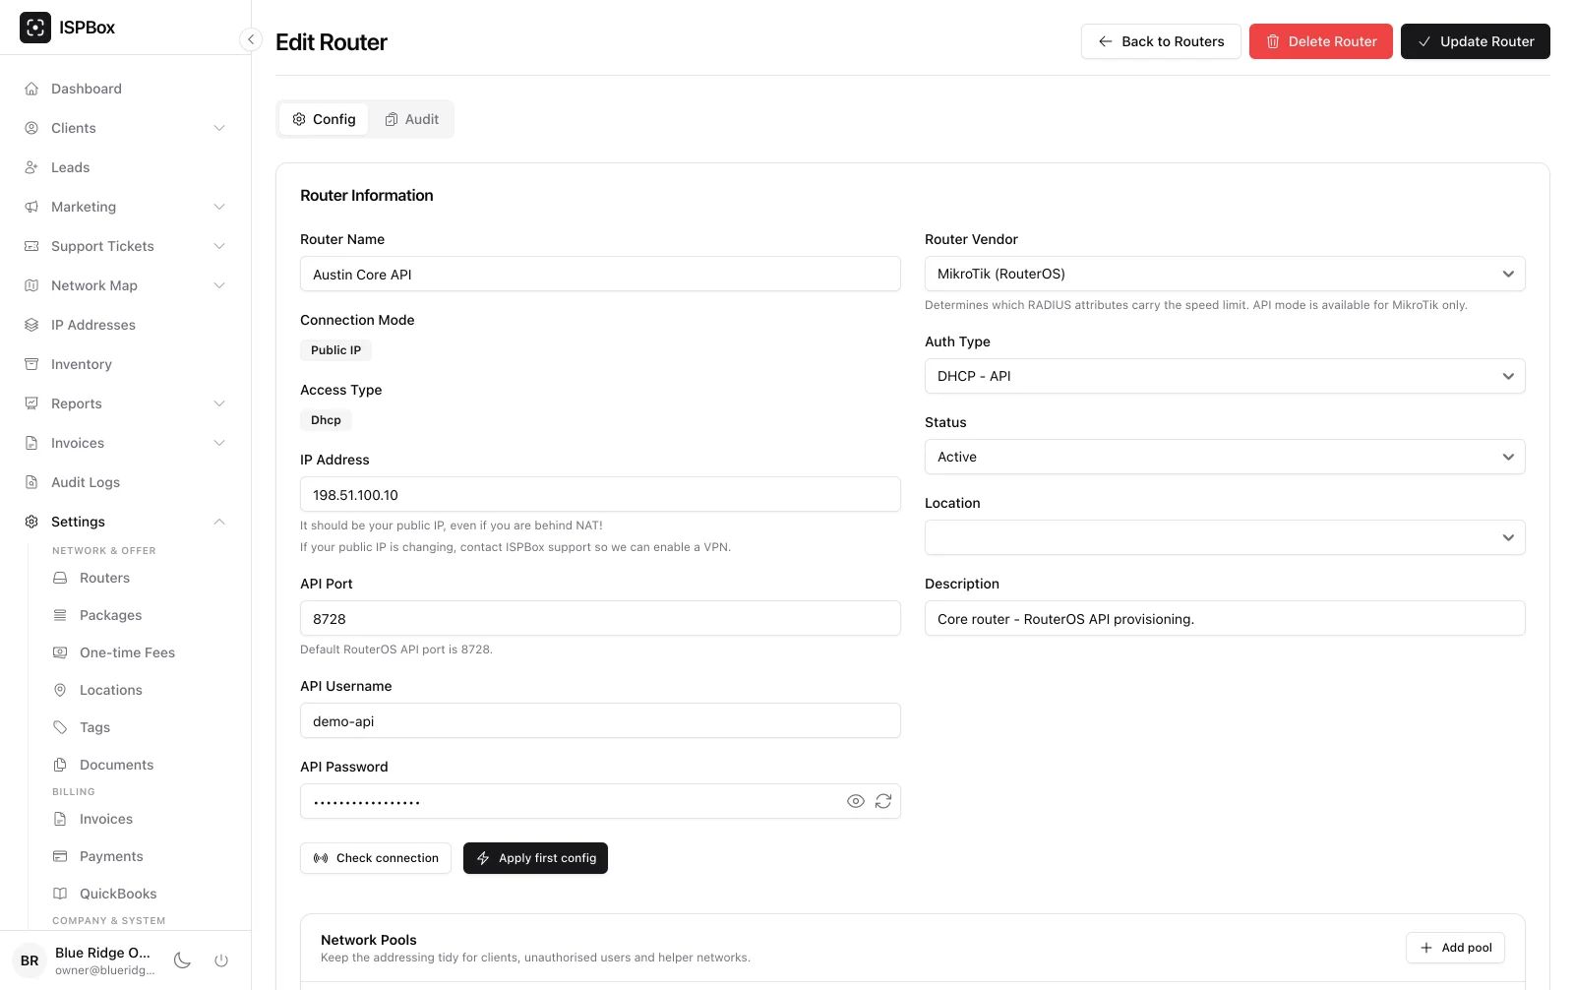The height and width of the screenshot is (990, 1574).
Task: Click the Payments card icon
Action: 60,856
